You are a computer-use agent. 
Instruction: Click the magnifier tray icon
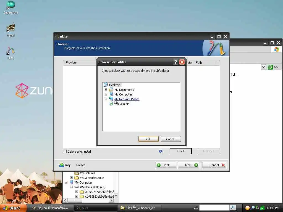(x=253, y=208)
